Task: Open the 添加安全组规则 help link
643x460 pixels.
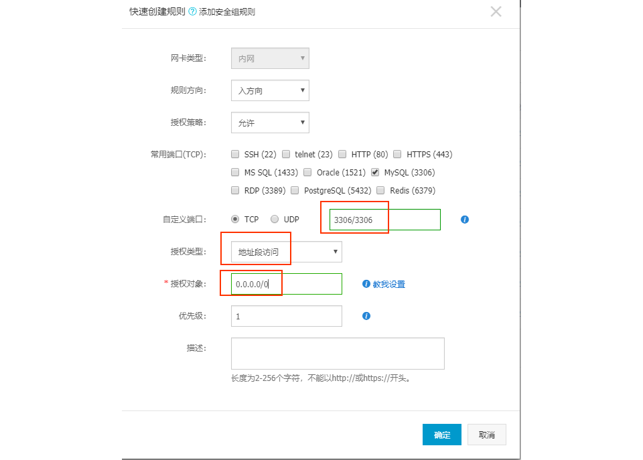Action: (x=227, y=12)
